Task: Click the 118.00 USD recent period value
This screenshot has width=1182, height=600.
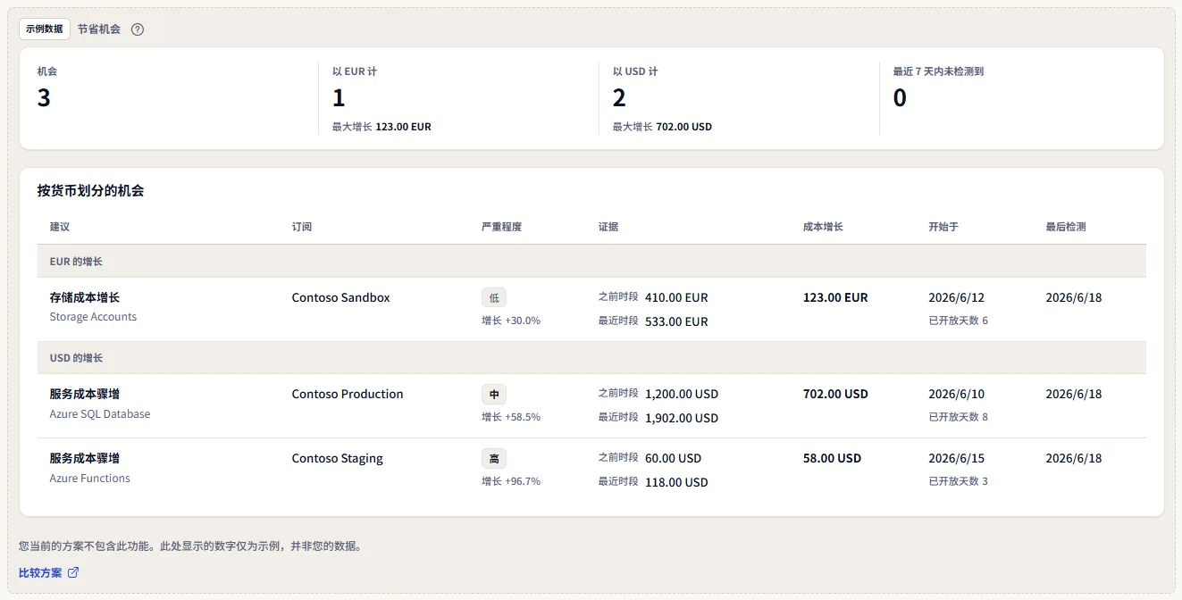Action: [x=676, y=482]
